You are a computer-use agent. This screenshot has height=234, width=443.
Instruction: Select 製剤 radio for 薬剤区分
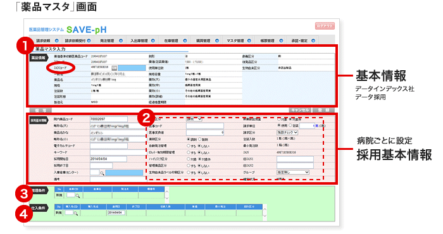pyautogui.click(x=200, y=139)
